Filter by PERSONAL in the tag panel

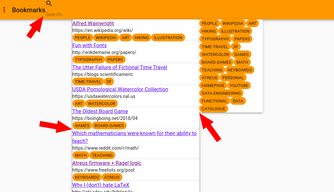233,78
